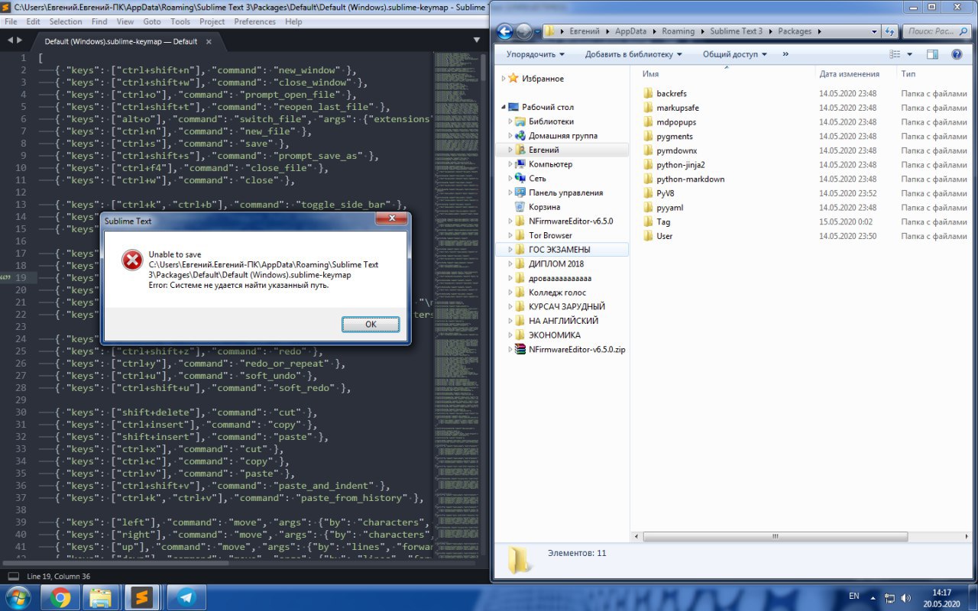Select the pygments folder
This screenshot has height=611, width=978.
click(675, 136)
